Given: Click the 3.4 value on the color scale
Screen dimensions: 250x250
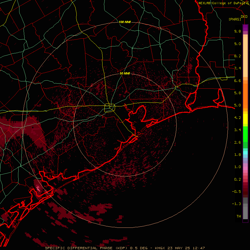Looking at the screenshot, I should pyautogui.click(x=237, y=130).
